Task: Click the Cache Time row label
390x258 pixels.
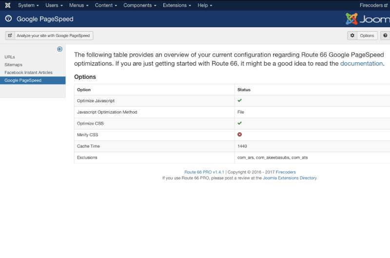Action: coord(88,146)
